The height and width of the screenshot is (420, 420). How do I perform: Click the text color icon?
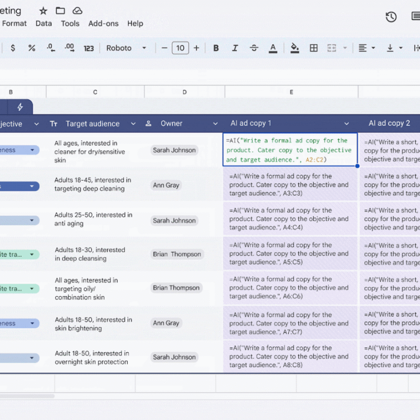[x=272, y=48]
